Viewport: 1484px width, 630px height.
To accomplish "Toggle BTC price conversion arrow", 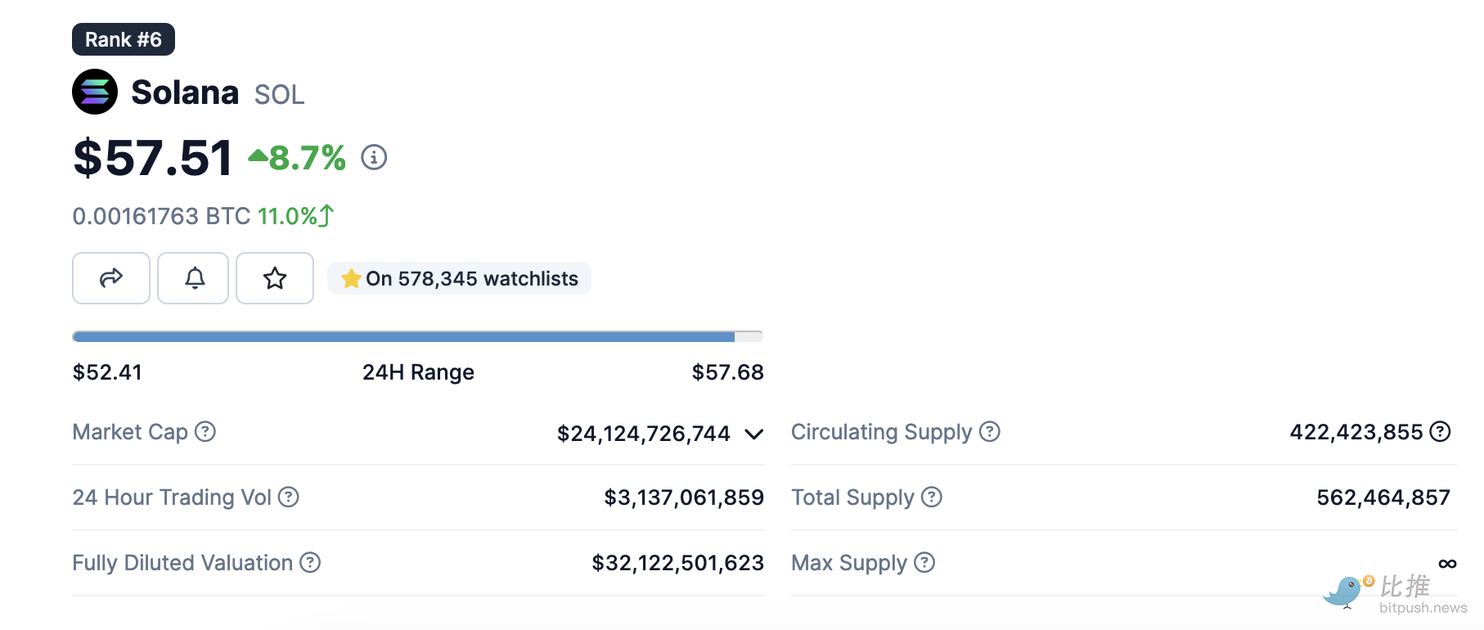I will [x=326, y=216].
